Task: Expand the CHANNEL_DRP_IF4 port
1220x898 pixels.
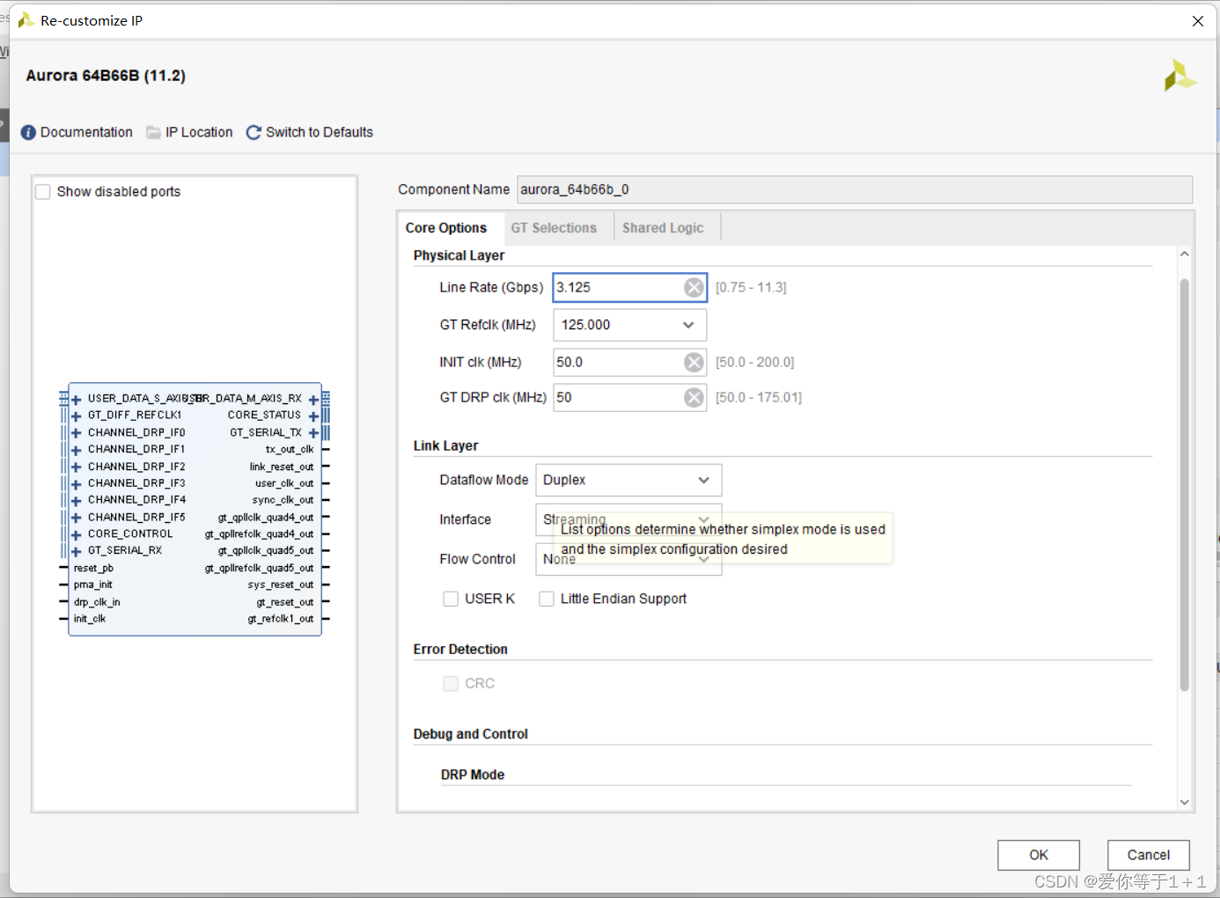Action: 76,501
